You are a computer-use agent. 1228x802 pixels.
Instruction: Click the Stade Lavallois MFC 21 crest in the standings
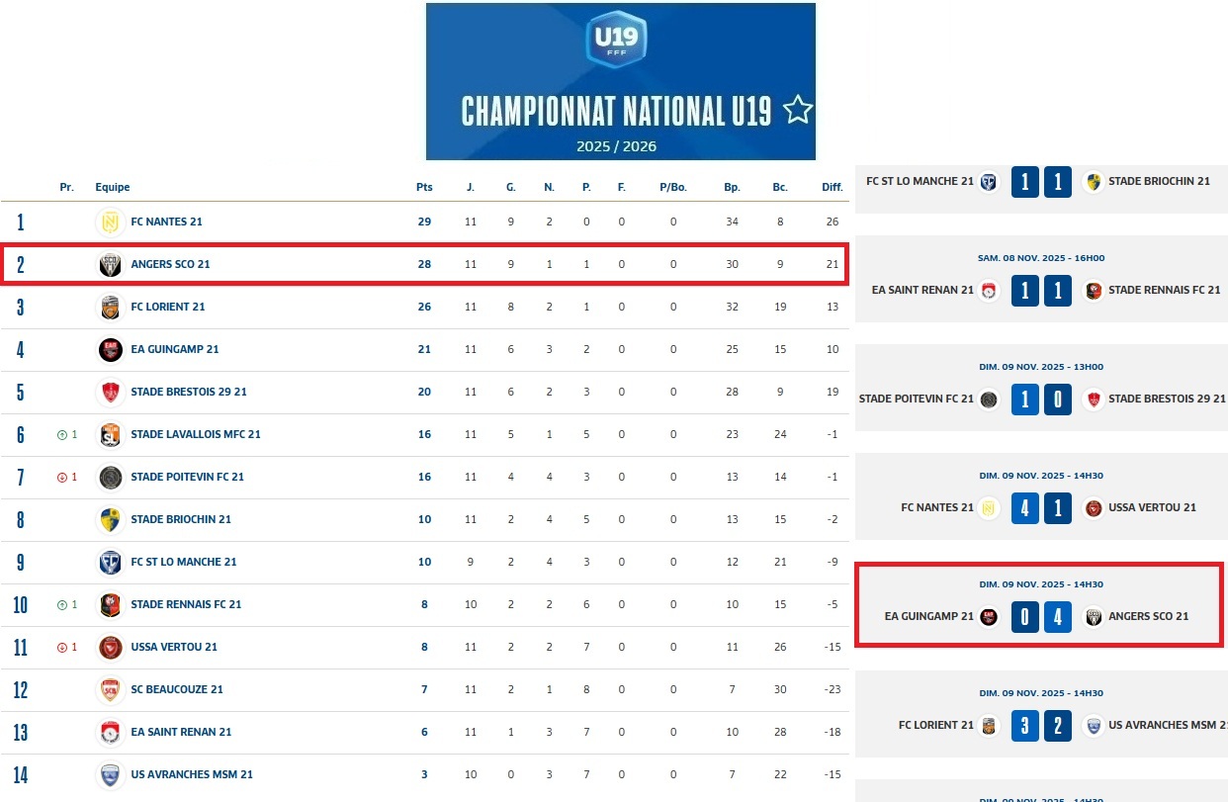coord(110,434)
